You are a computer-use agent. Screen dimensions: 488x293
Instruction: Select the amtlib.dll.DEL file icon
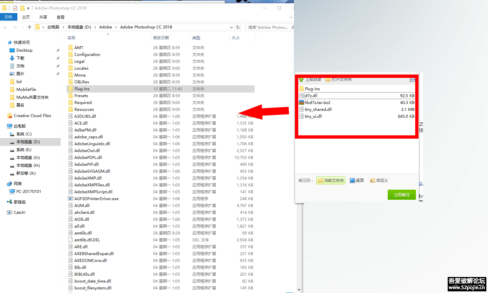tap(70, 240)
